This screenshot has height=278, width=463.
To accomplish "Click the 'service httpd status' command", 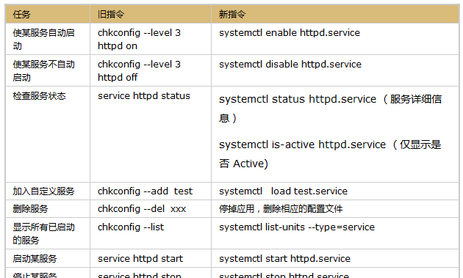I will tap(144, 96).
